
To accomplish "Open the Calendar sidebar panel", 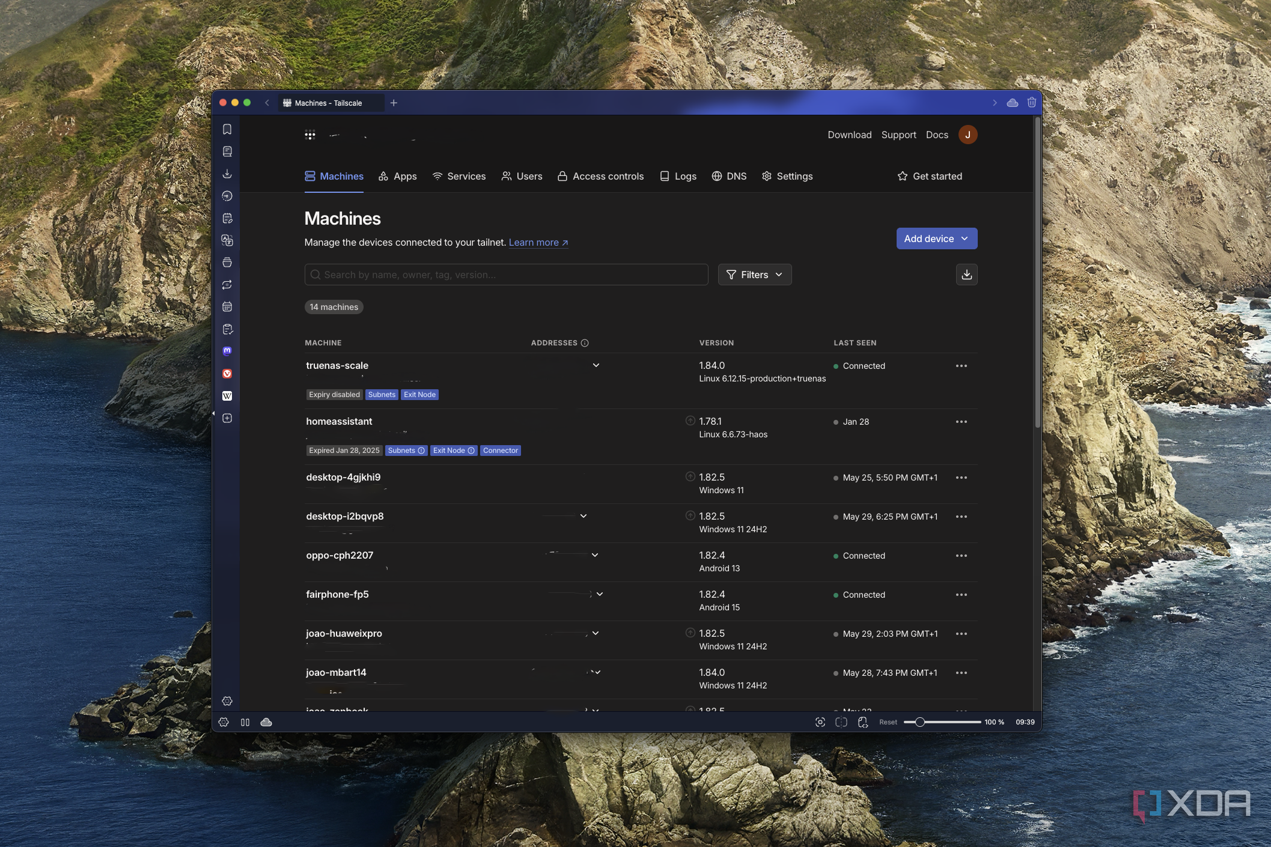I will point(227,307).
